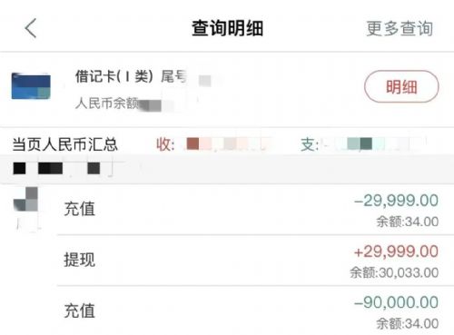Tap the 明细 button
The height and width of the screenshot is (335, 454).
(401, 86)
